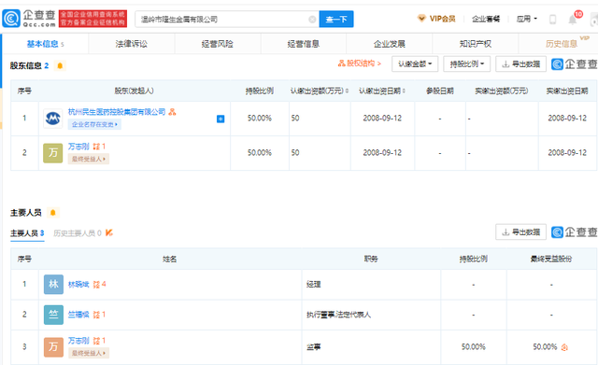This screenshot has width=598, height=365.
Task: Switch to the 知识产权 tab
Action: (476, 44)
